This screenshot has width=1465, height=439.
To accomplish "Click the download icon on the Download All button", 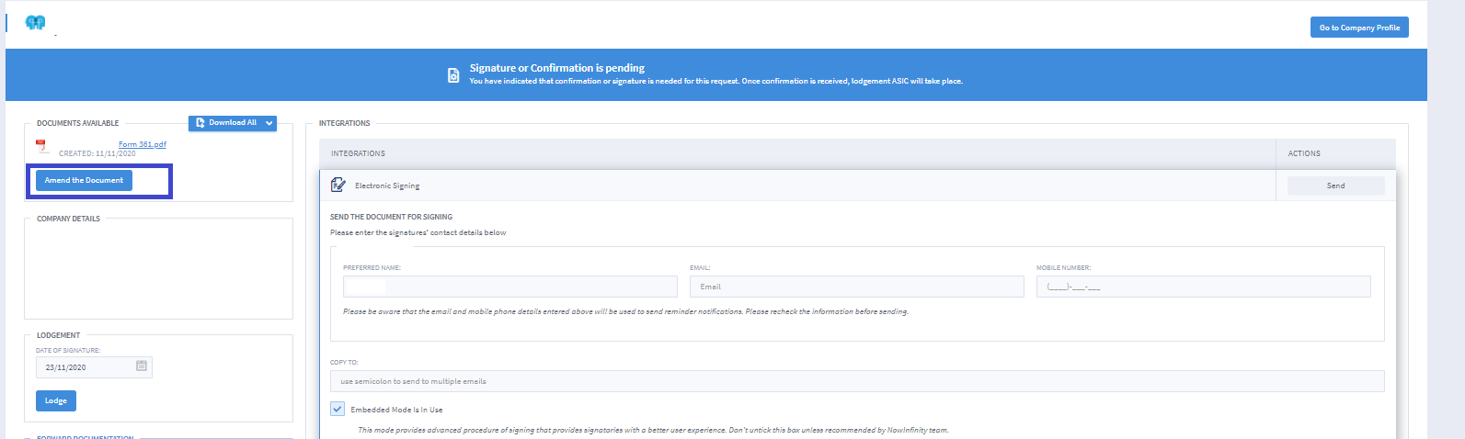I will (200, 123).
